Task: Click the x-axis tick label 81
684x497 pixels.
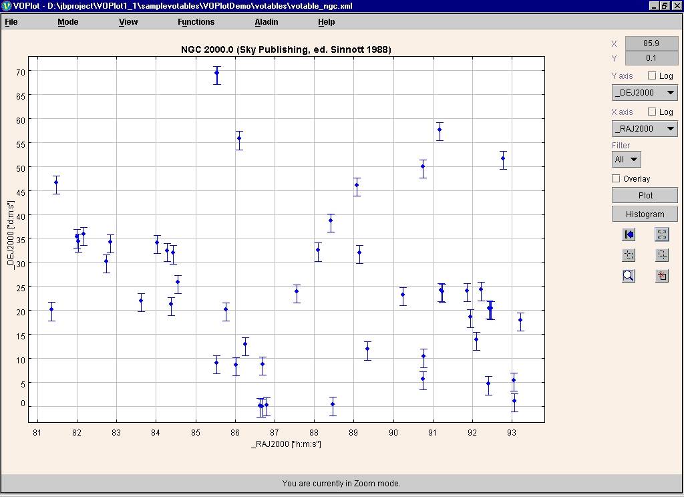Action: tap(37, 432)
